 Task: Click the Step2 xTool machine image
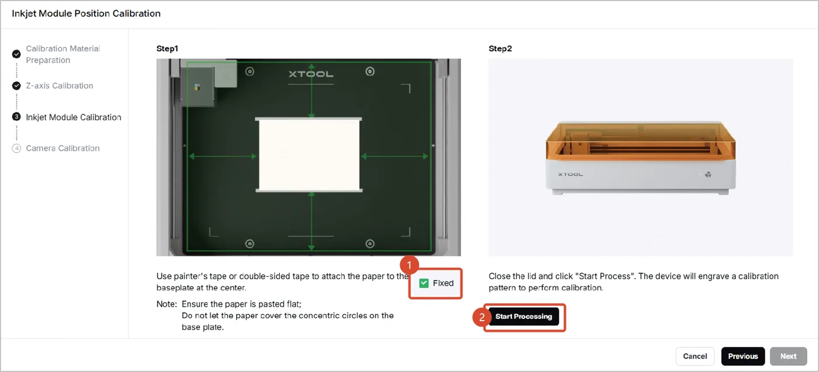click(x=641, y=157)
